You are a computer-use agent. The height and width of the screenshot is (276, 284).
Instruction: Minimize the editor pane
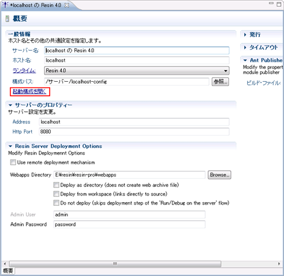pyautogui.click(x=271, y=4)
